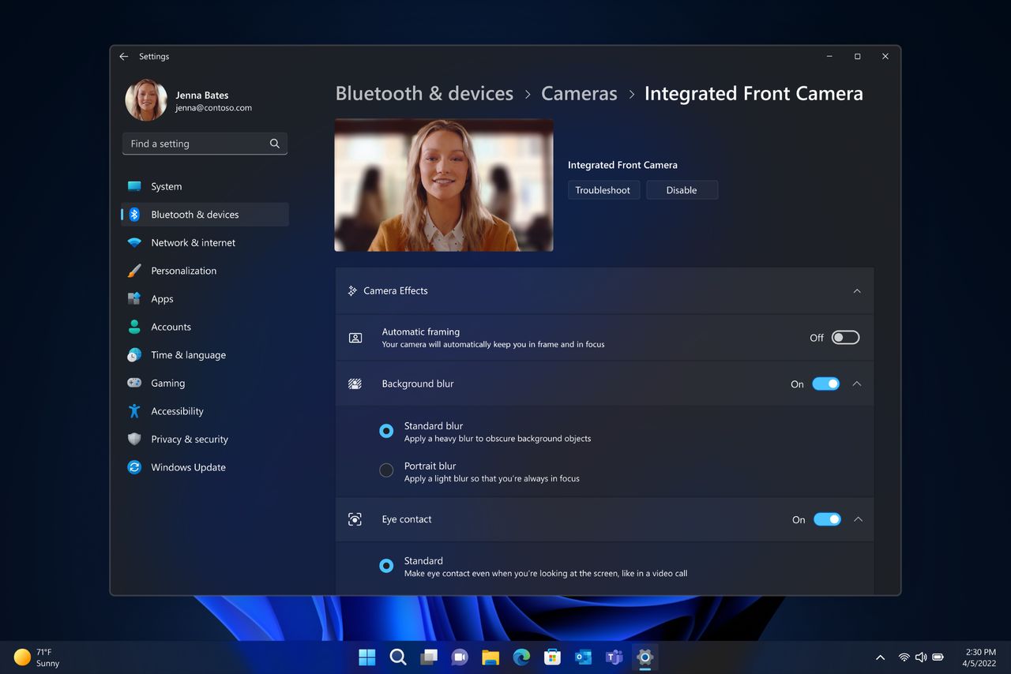
Task: Turn off Eye contact
Action: click(x=828, y=519)
